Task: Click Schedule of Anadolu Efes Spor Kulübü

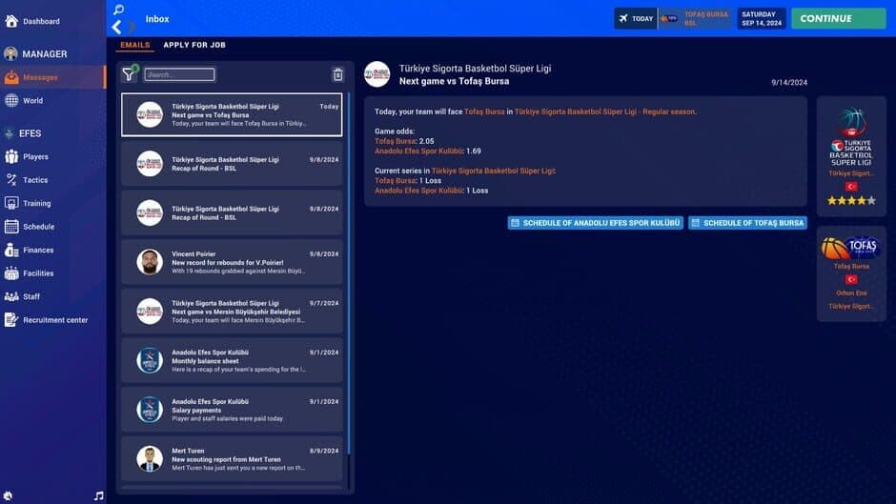Action: 596,223
